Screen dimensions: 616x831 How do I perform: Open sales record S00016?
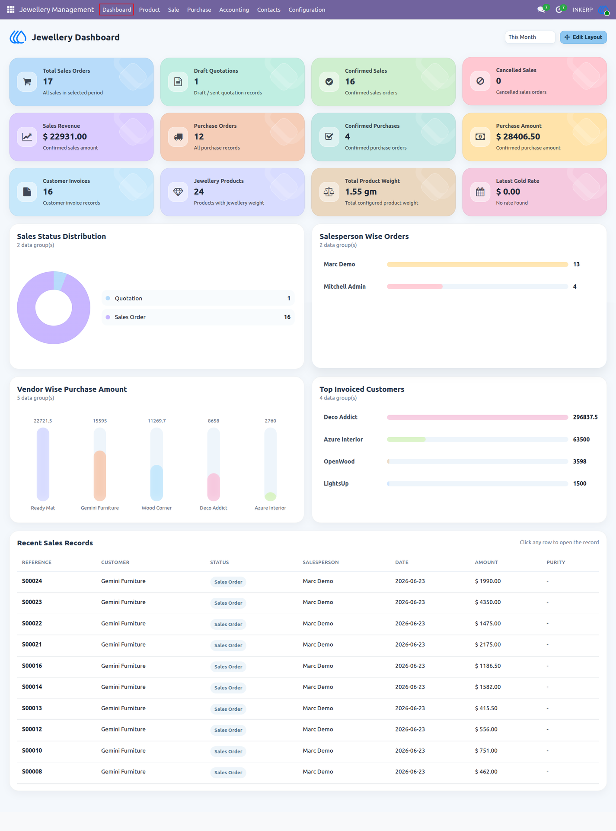tap(308, 667)
